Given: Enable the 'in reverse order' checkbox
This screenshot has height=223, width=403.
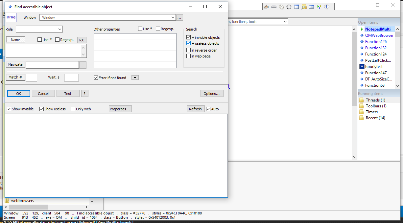Looking at the screenshot, I should tap(189, 50).
